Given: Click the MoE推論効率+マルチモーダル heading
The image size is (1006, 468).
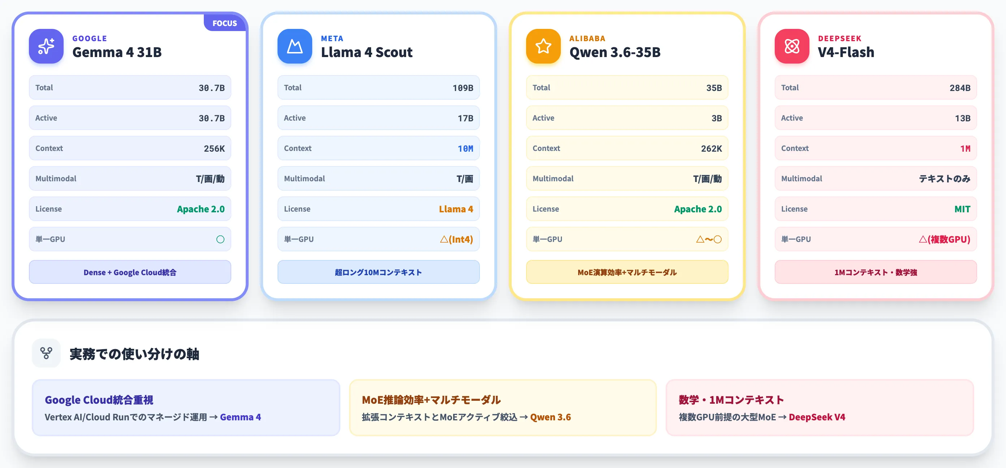Looking at the screenshot, I should [x=431, y=400].
